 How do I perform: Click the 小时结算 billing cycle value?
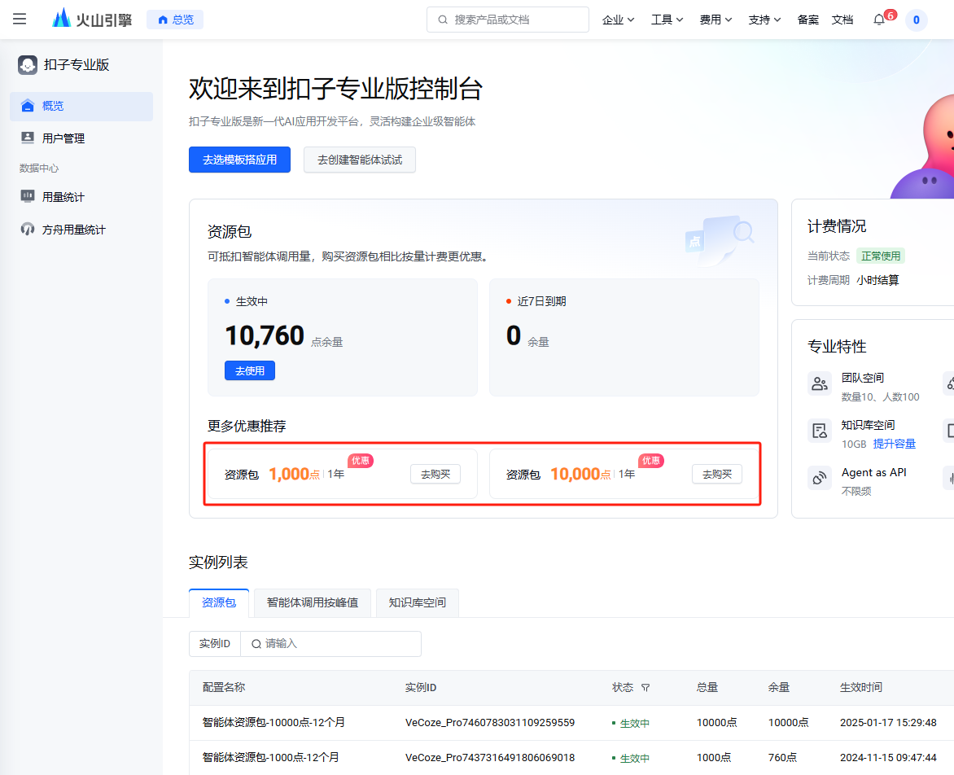tap(877, 280)
